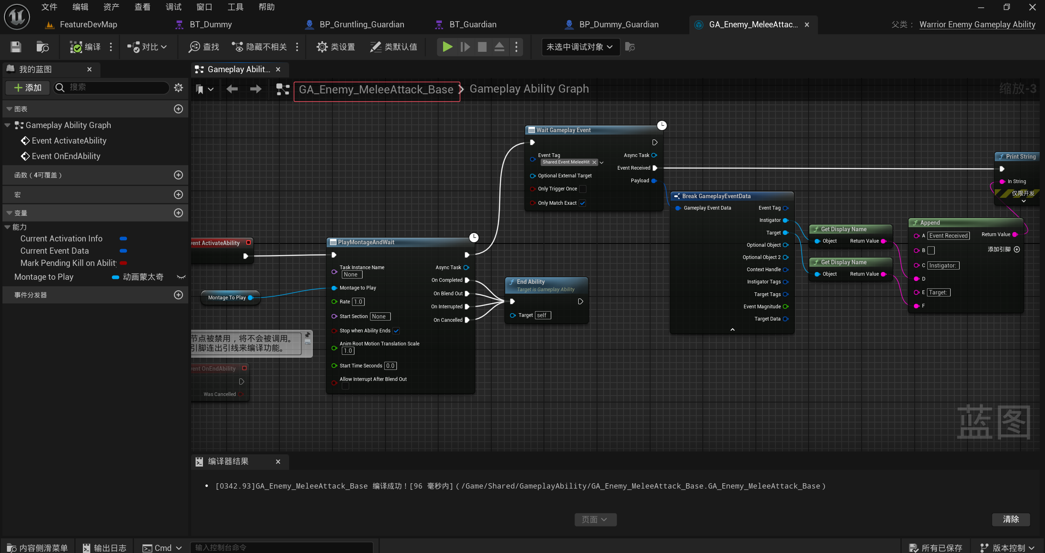Toggle Stop when Ability Ends checkbox
The image size is (1045, 553).
tap(396, 331)
